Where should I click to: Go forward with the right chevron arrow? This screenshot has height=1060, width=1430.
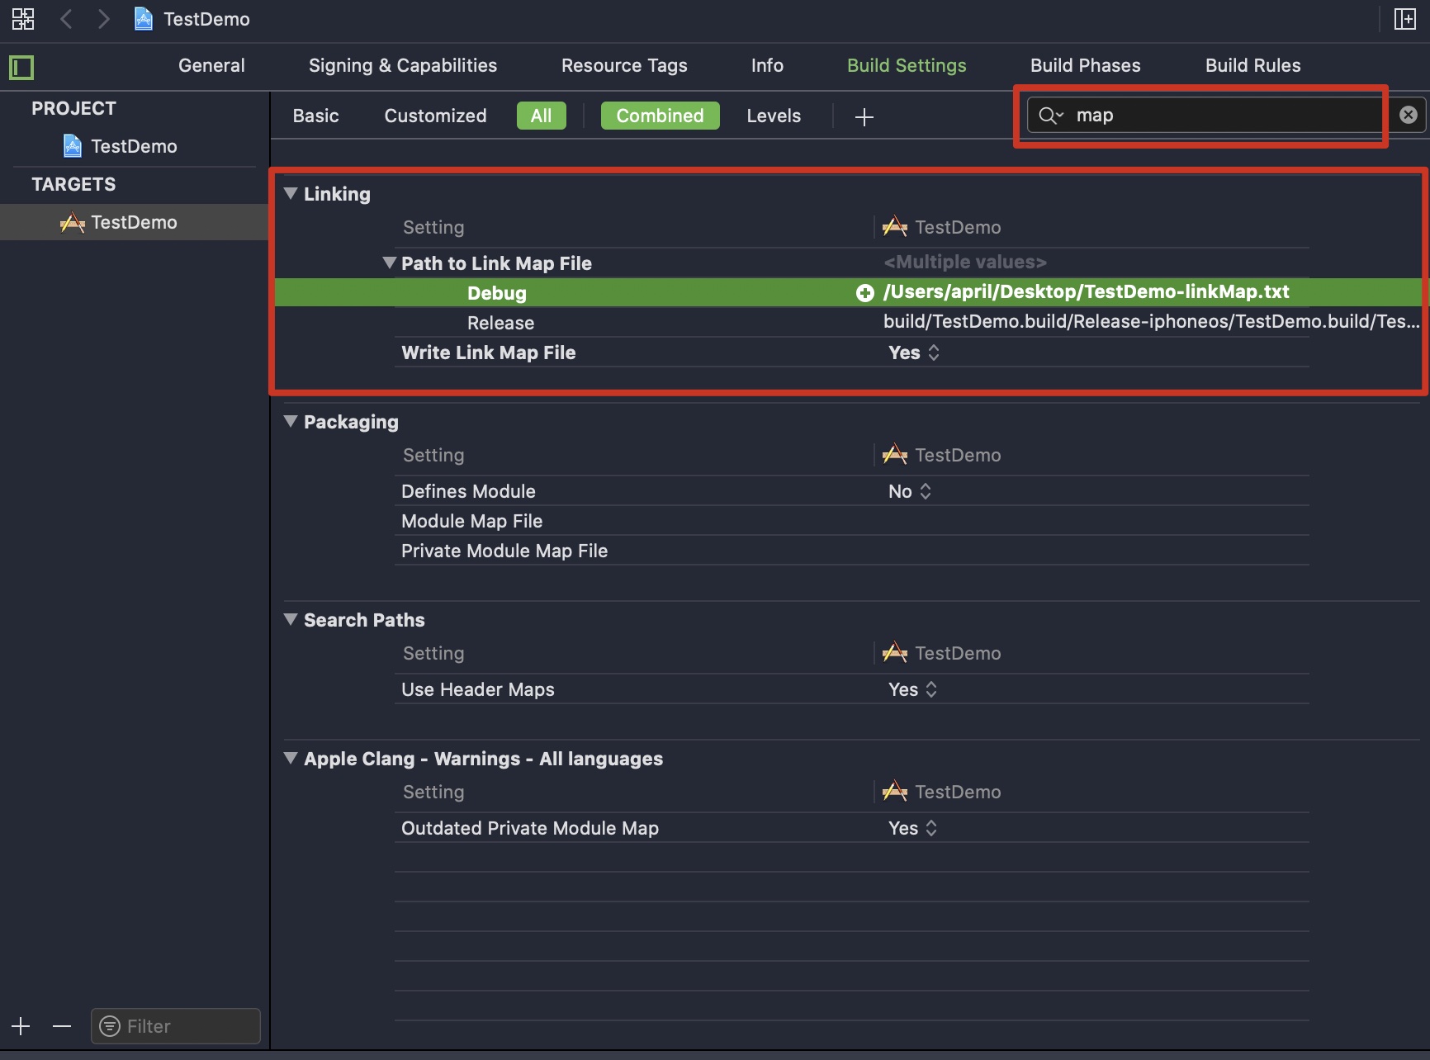(103, 19)
